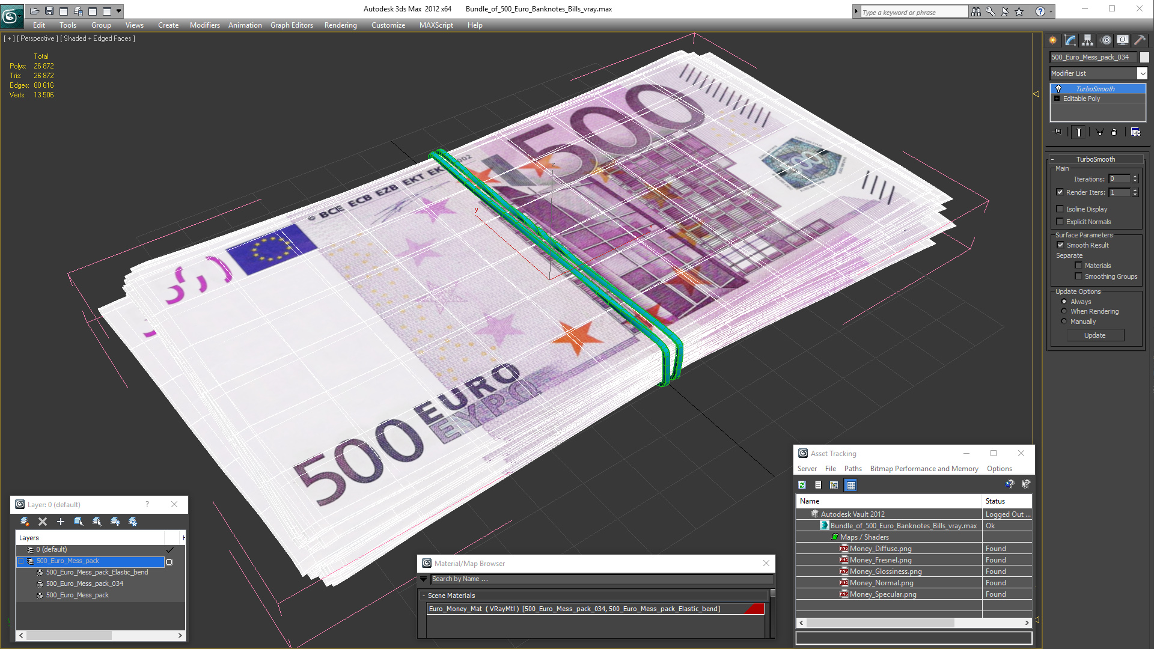1154x649 pixels.
Task: Click Create New Layer icon
Action: click(x=25, y=522)
